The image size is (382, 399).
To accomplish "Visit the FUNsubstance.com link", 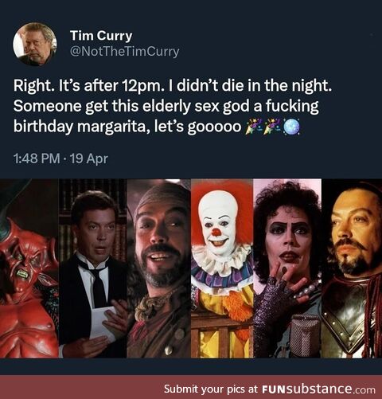I will 319,389.
